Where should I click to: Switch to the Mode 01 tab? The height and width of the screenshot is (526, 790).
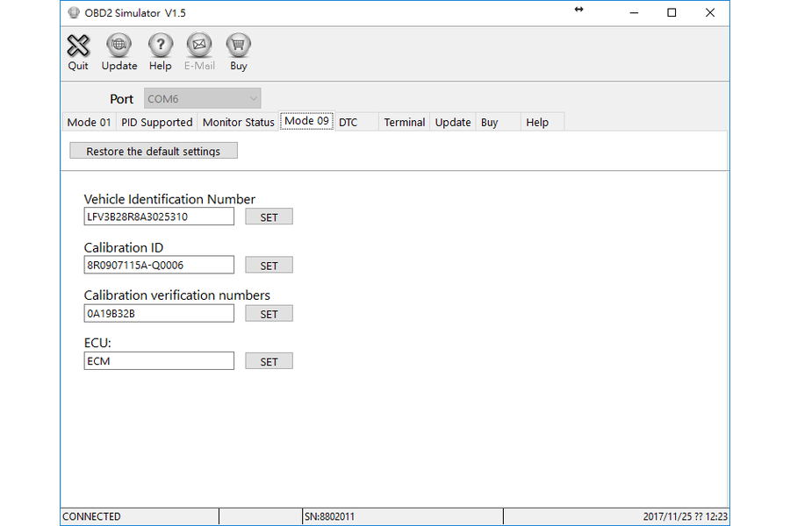pos(88,122)
